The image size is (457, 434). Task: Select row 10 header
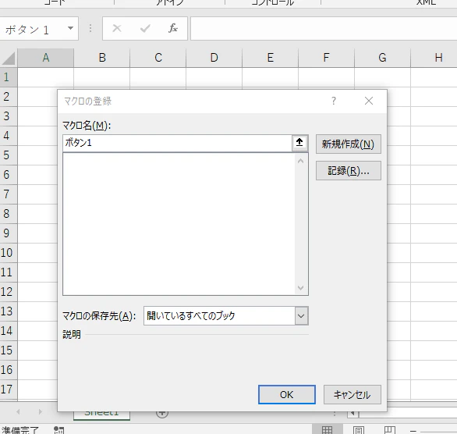9,253
